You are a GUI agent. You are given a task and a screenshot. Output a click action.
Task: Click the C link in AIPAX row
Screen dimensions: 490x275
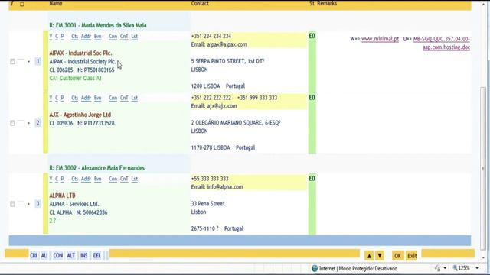(57, 37)
